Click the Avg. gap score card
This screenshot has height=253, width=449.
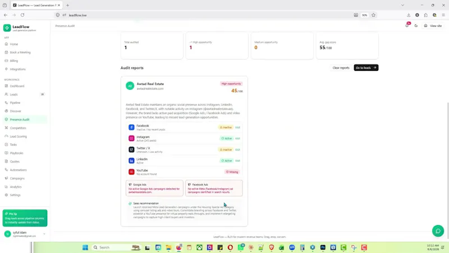[347, 46]
